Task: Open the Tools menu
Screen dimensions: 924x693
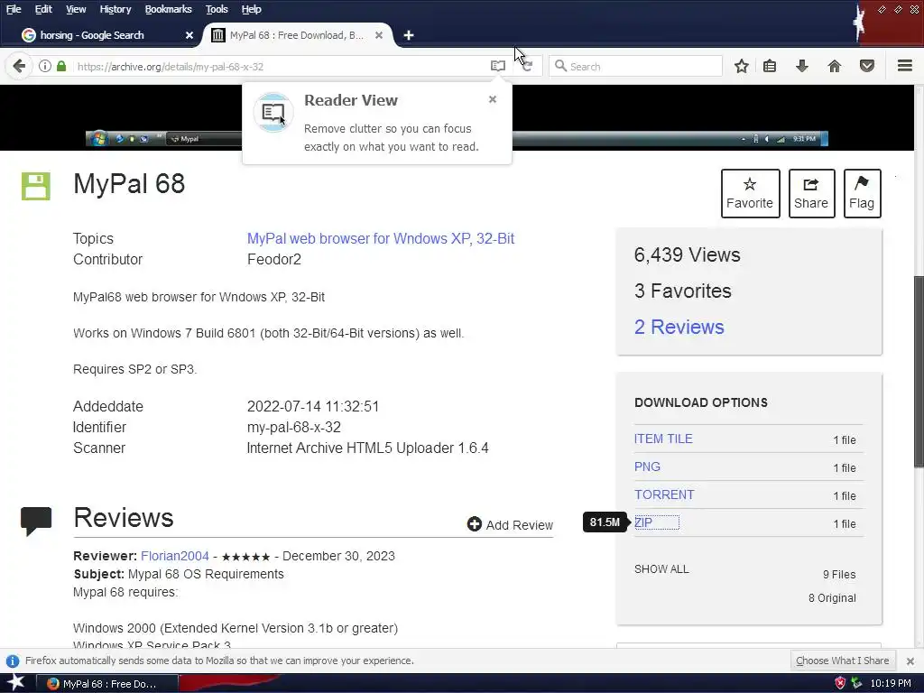Action: 217,9
